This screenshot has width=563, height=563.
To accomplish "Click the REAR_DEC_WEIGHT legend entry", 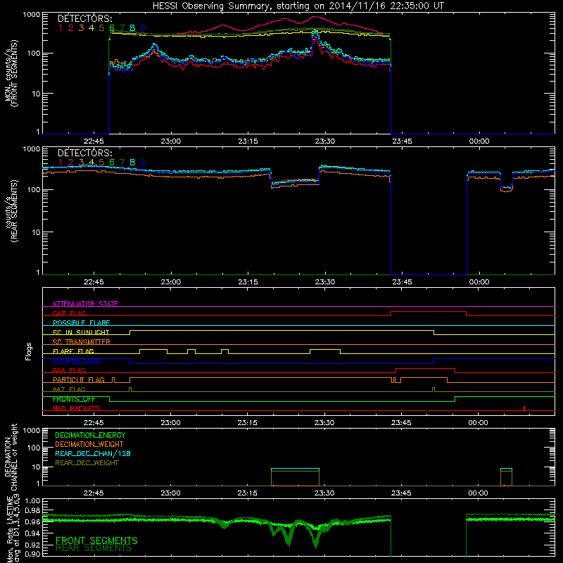I will (87, 463).
